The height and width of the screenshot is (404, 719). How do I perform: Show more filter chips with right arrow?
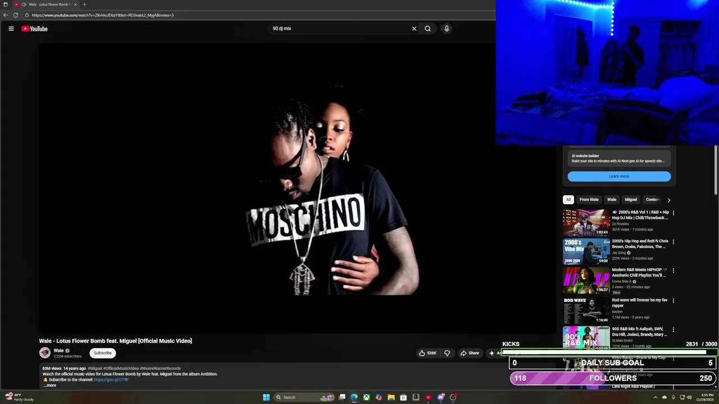(x=668, y=200)
